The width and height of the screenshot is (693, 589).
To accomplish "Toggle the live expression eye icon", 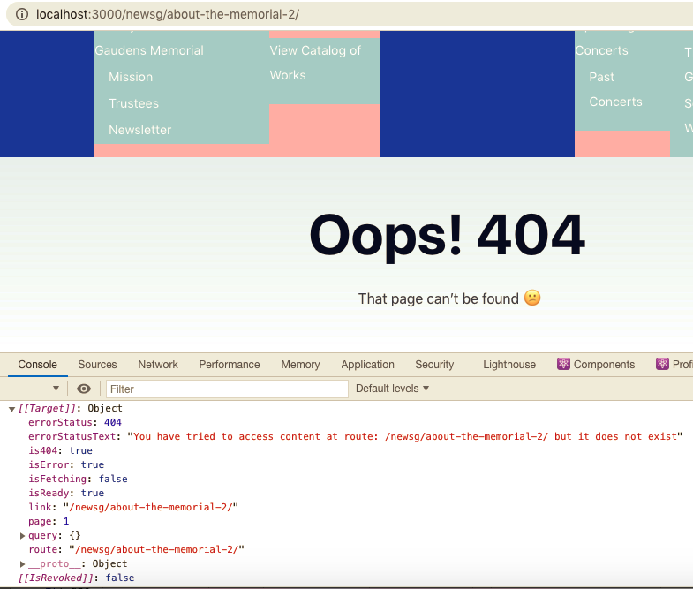I will [x=84, y=389].
